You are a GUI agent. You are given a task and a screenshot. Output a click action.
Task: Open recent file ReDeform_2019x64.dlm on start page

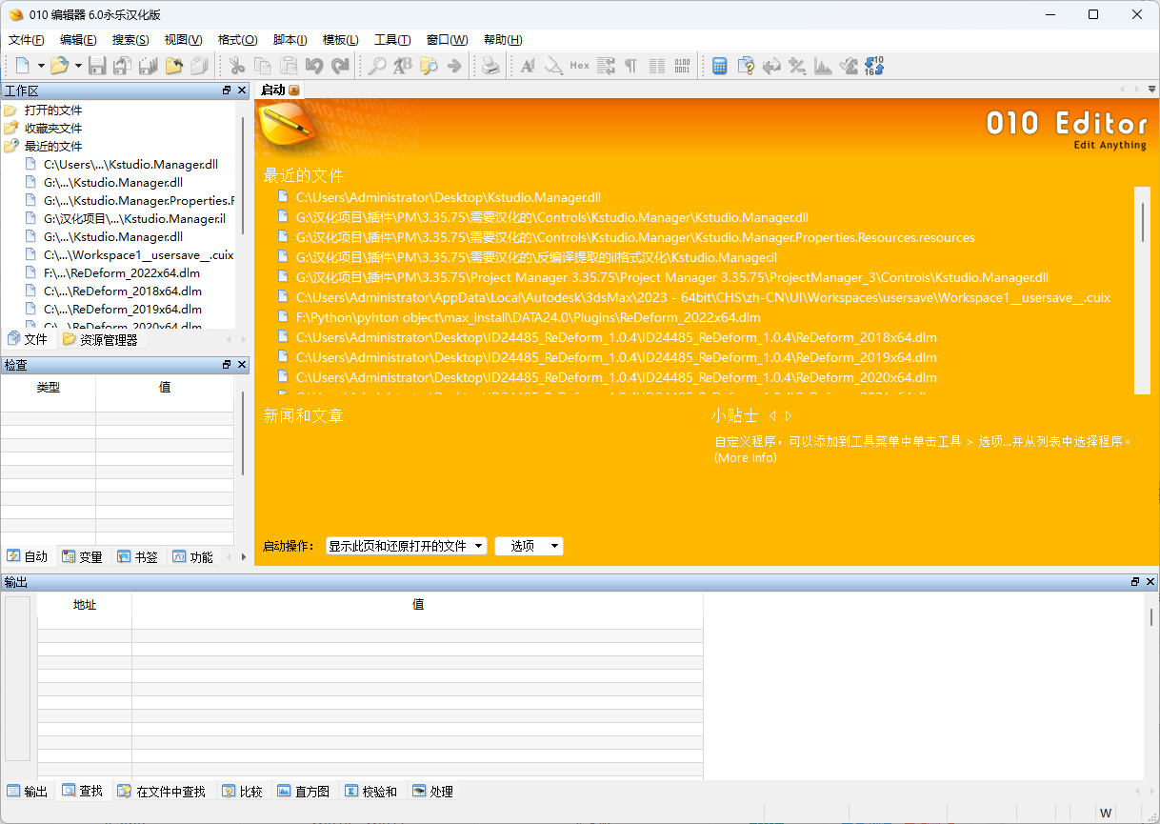616,357
